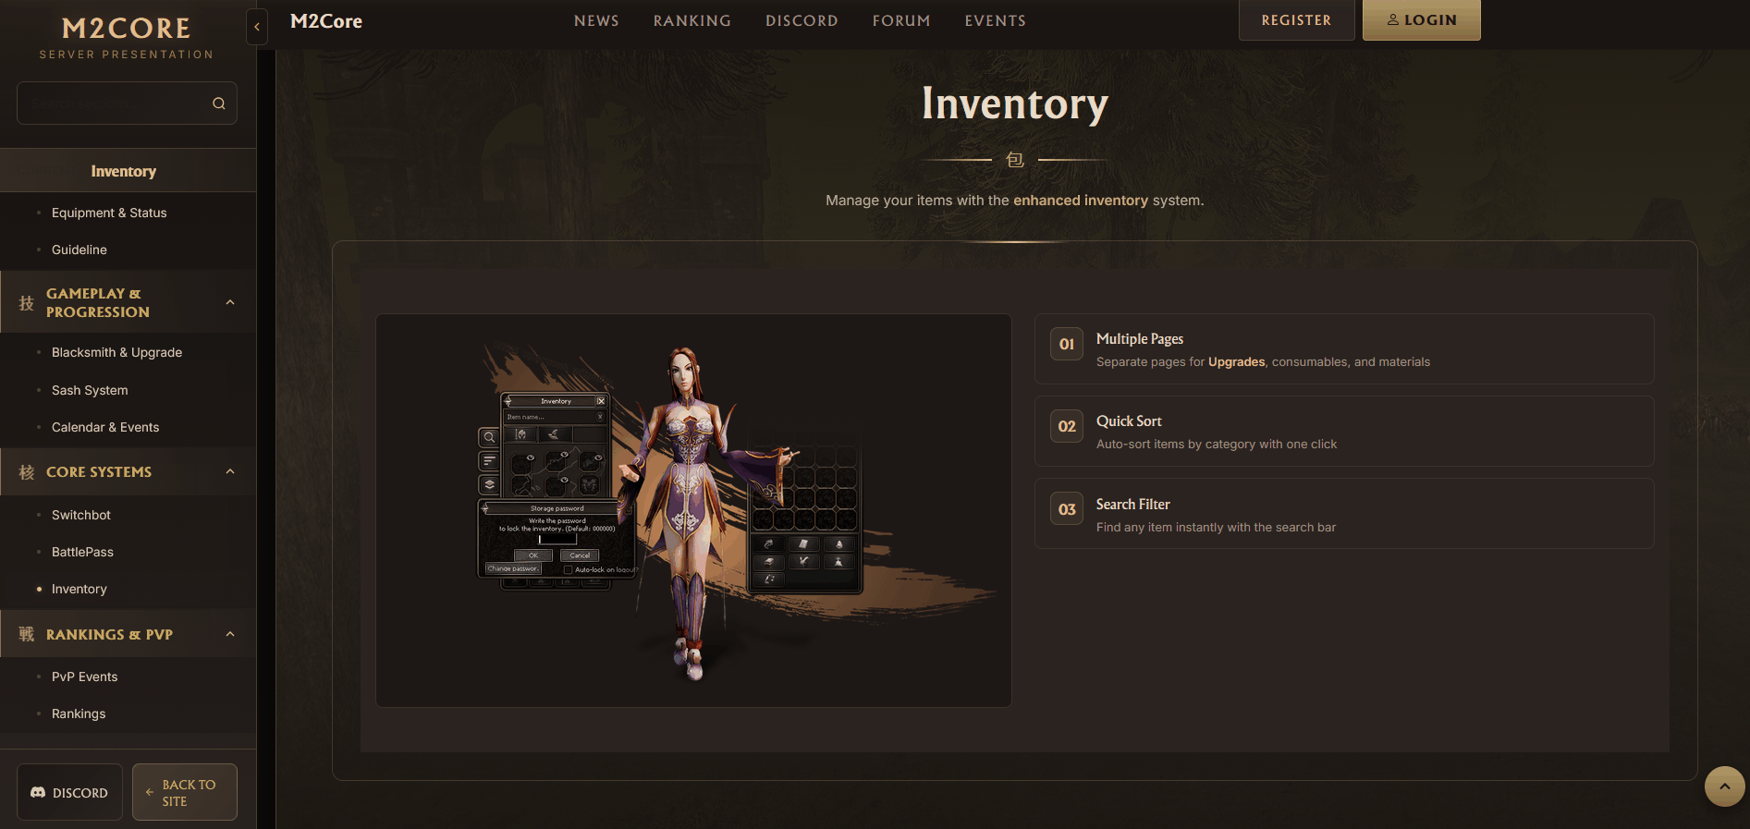Screen dimensions: 1750x829
Task: Click the user icon on the Login button
Action: tap(1393, 19)
